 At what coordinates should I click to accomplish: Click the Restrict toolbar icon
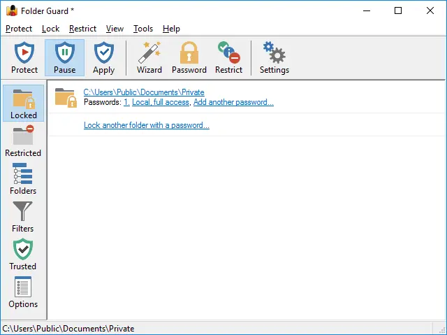click(228, 57)
